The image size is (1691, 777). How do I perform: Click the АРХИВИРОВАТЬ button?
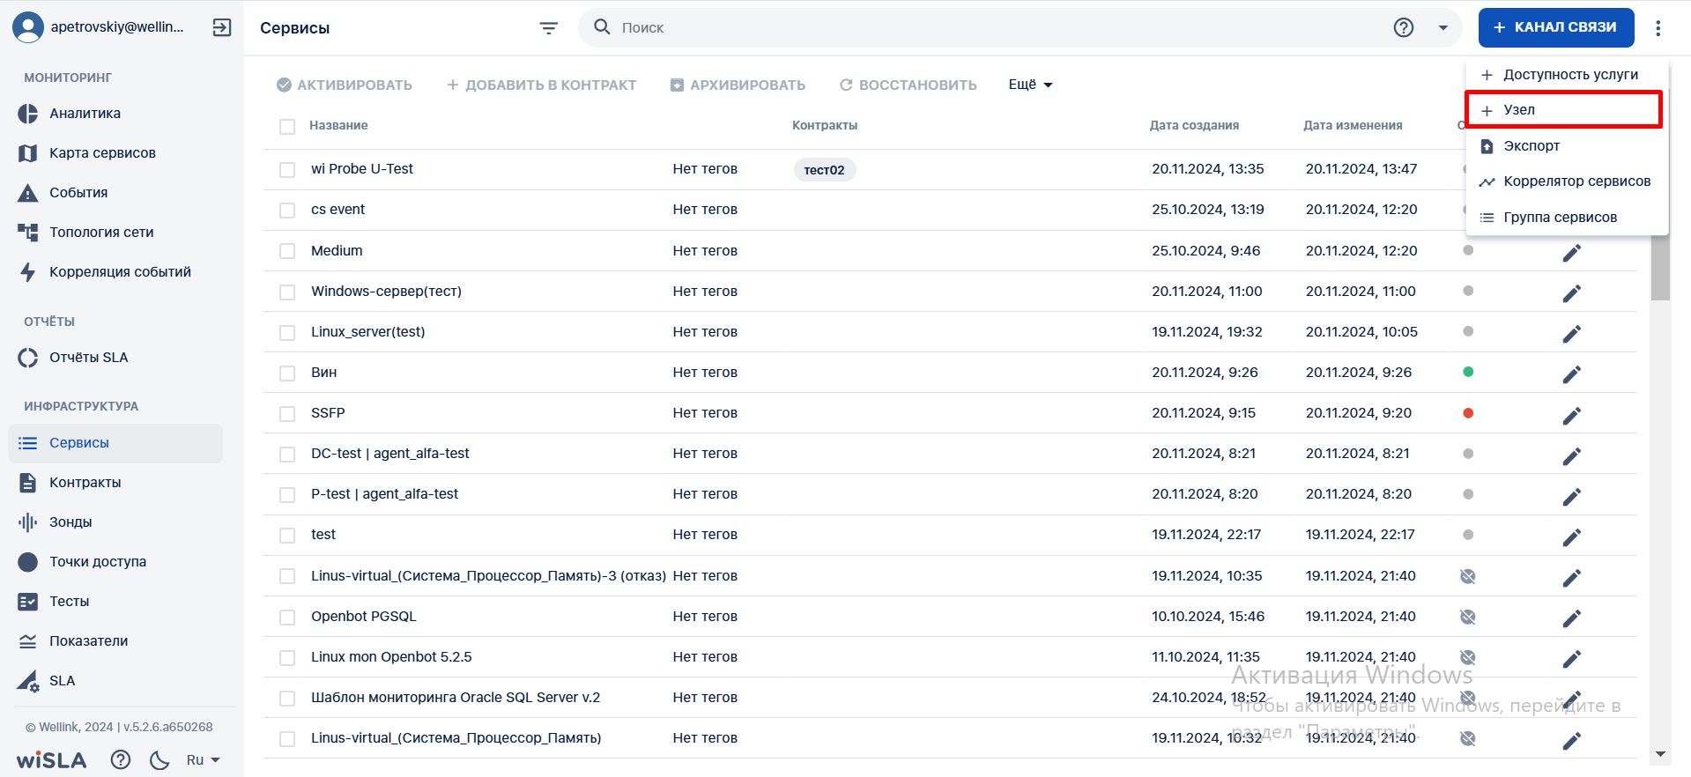click(738, 85)
